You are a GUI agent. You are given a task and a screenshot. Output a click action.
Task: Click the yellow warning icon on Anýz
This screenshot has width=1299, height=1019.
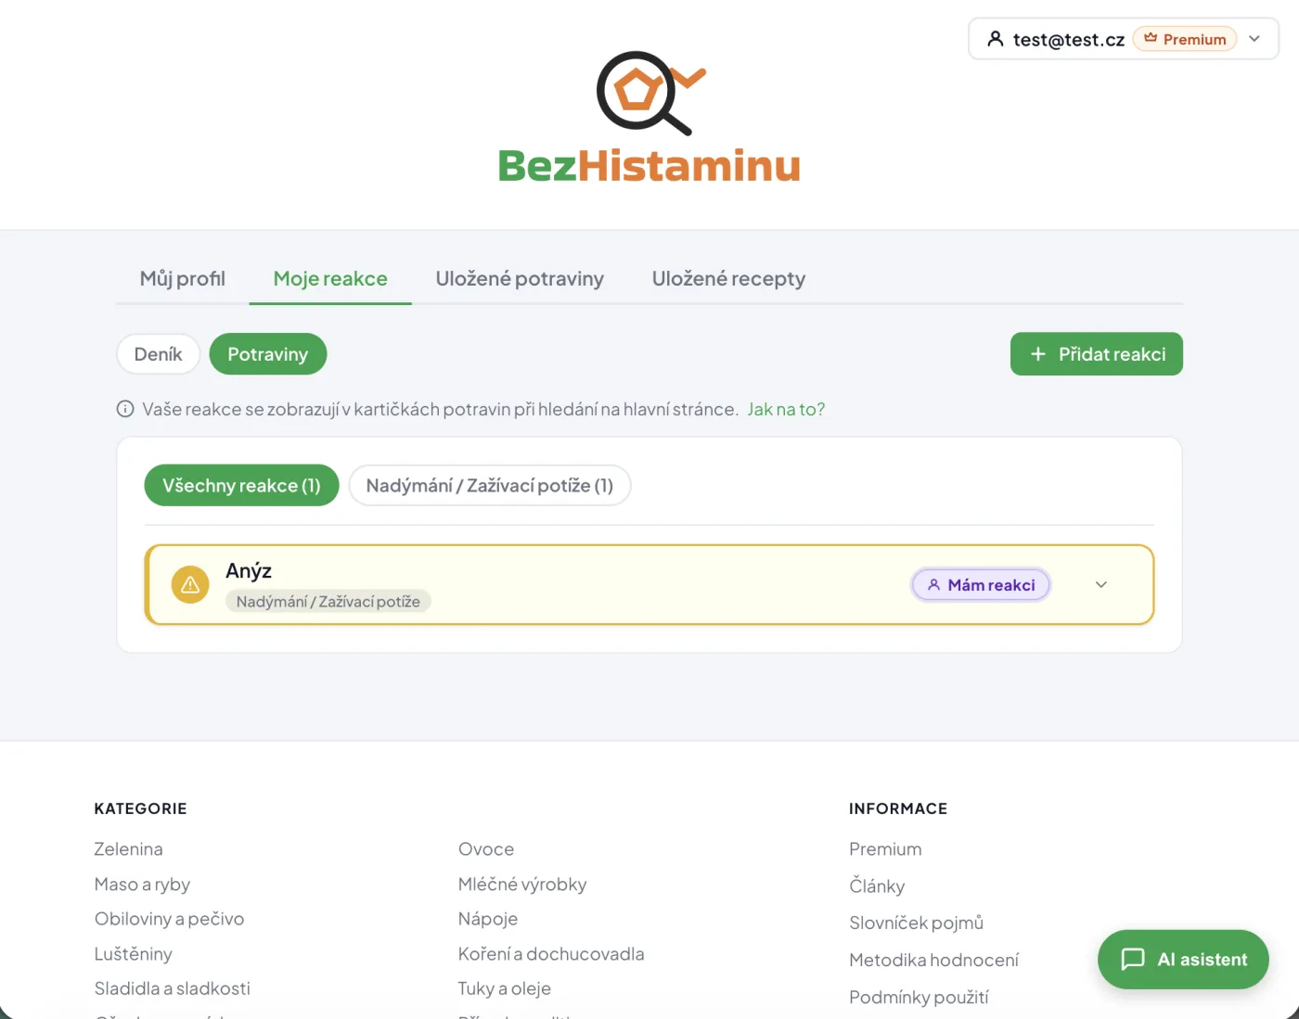coord(190,585)
